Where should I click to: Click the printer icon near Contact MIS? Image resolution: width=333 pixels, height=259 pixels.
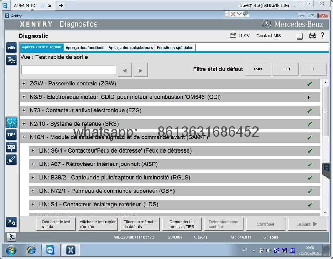click(312, 36)
